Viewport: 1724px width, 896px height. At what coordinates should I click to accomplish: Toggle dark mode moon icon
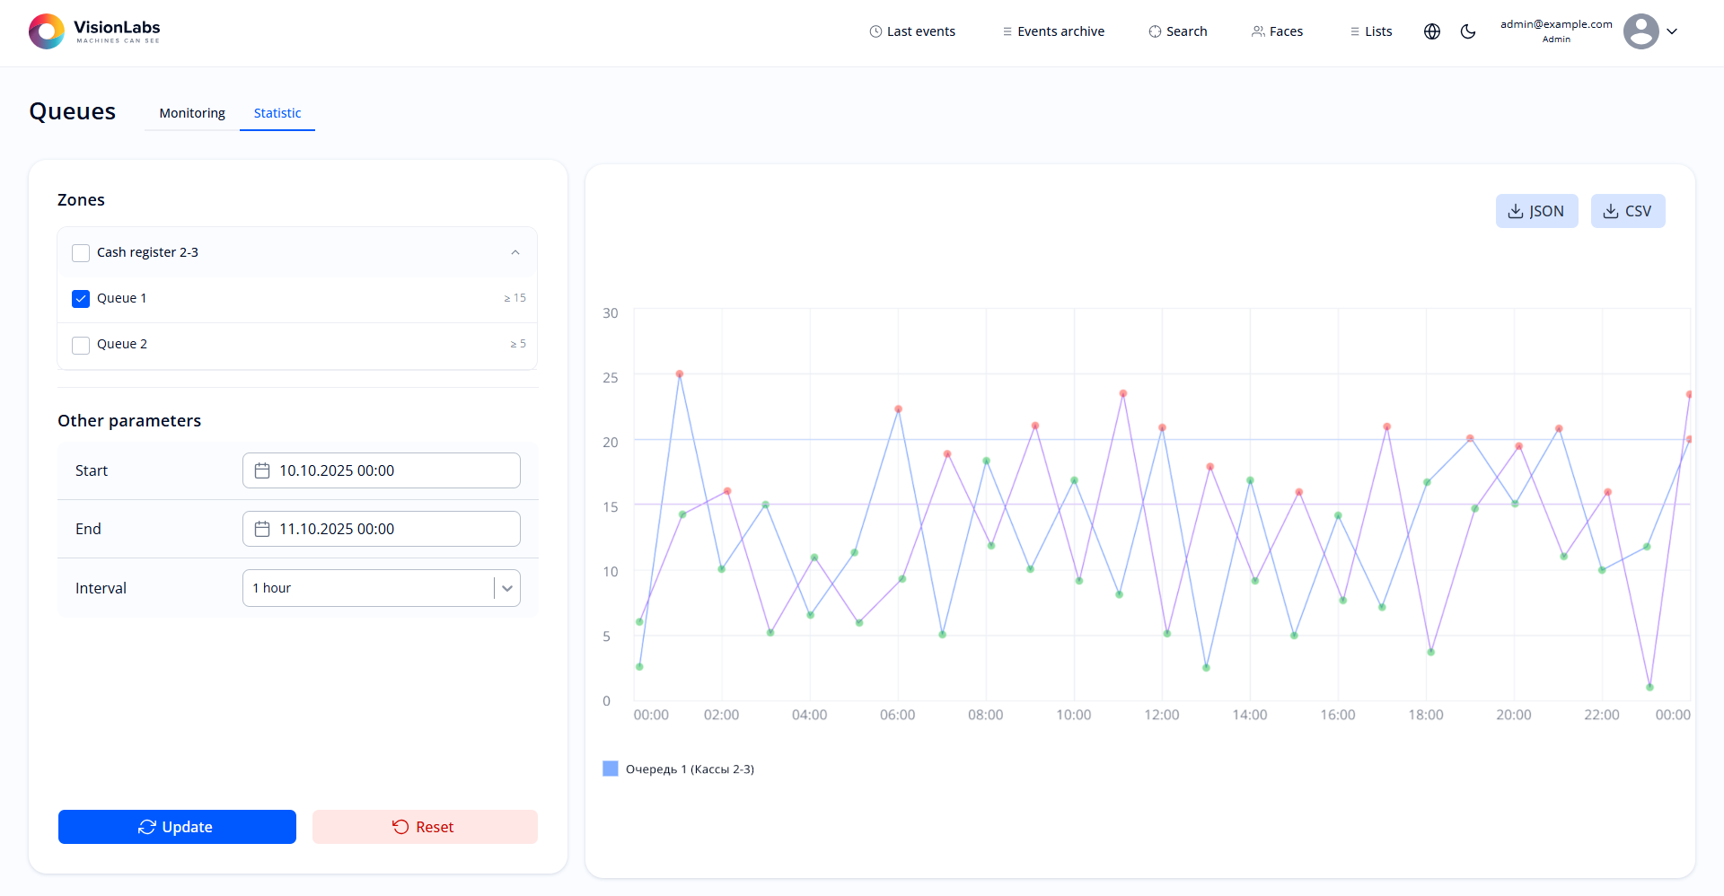coord(1468,31)
